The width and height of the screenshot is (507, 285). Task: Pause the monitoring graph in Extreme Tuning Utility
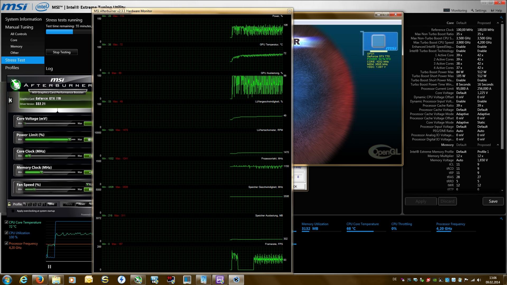(x=49, y=267)
